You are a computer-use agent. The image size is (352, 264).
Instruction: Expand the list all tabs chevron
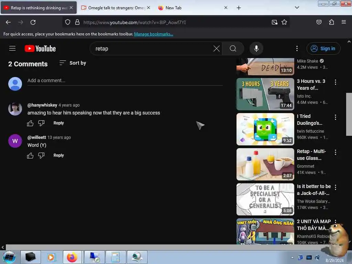(297, 8)
